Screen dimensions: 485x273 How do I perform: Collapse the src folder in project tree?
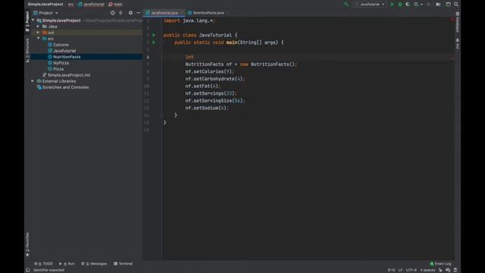coord(39,39)
